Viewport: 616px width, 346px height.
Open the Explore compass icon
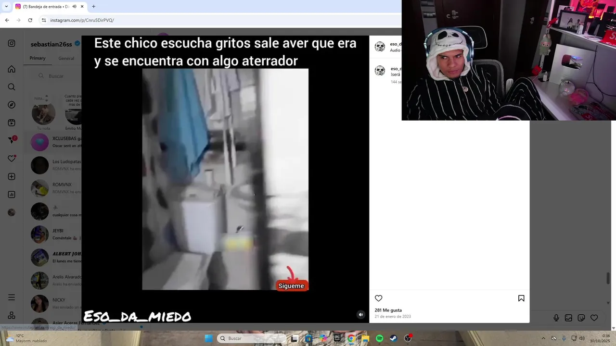(12, 105)
